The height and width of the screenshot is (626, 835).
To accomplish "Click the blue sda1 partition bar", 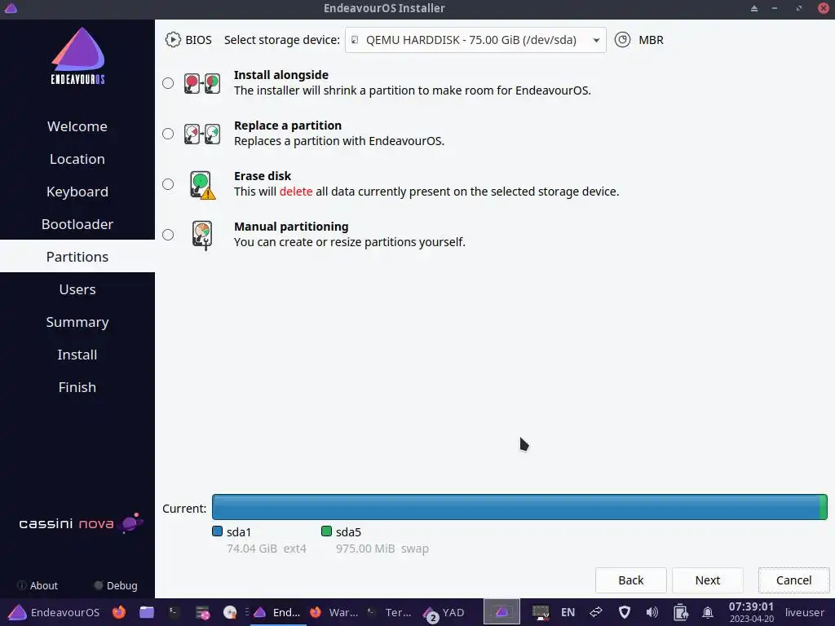I will tap(515, 507).
